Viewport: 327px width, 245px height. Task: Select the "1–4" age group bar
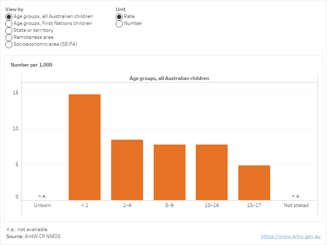[x=127, y=169]
